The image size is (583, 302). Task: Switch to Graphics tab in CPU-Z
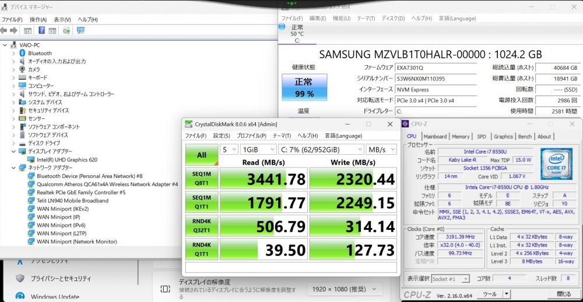(504, 137)
